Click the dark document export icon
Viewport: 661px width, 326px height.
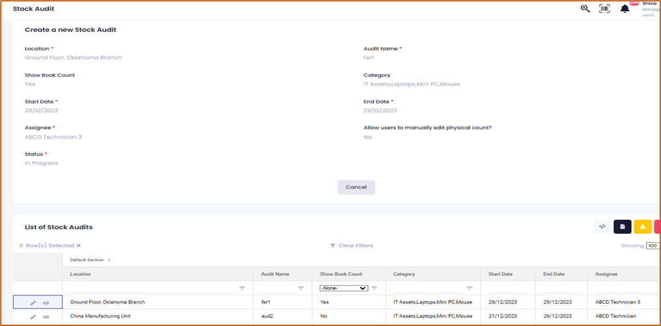tap(622, 226)
